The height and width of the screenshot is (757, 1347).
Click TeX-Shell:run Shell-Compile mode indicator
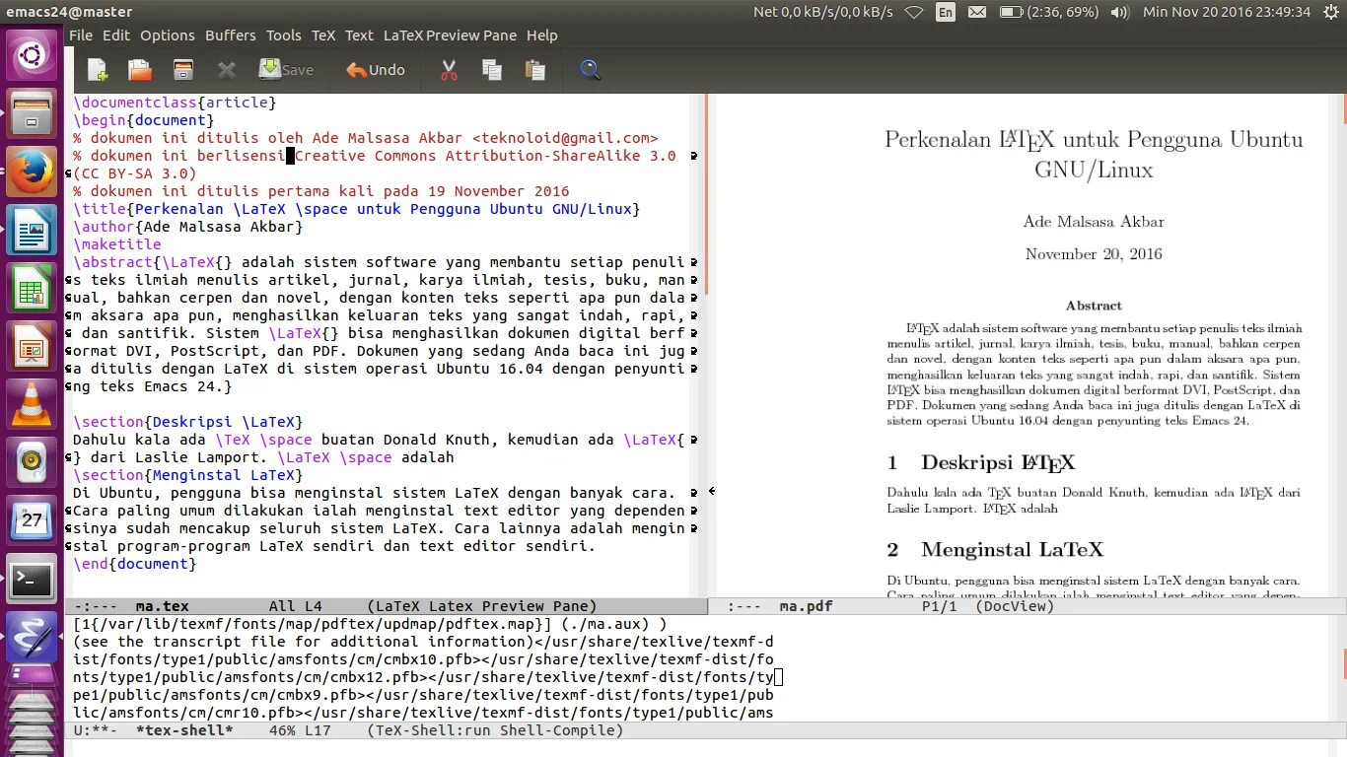[495, 731]
